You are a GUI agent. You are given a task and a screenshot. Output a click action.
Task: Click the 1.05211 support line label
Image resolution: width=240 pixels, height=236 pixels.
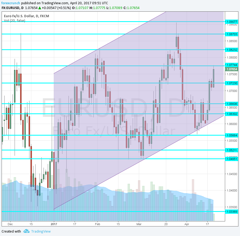pos(231,150)
